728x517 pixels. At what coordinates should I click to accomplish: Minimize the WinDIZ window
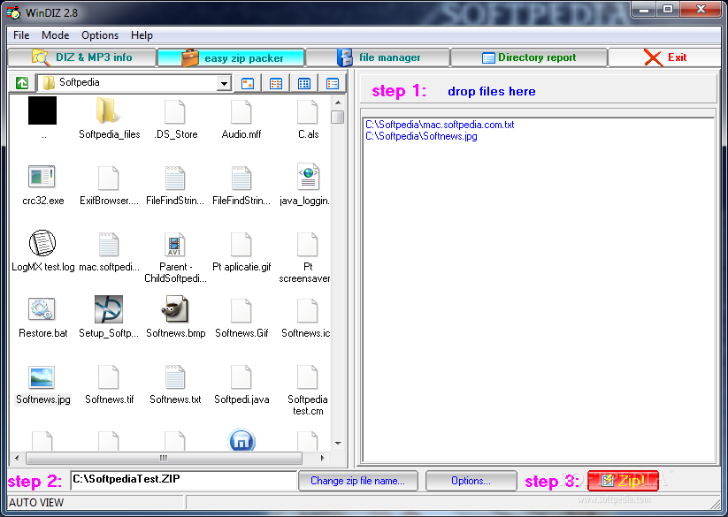(x=644, y=9)
